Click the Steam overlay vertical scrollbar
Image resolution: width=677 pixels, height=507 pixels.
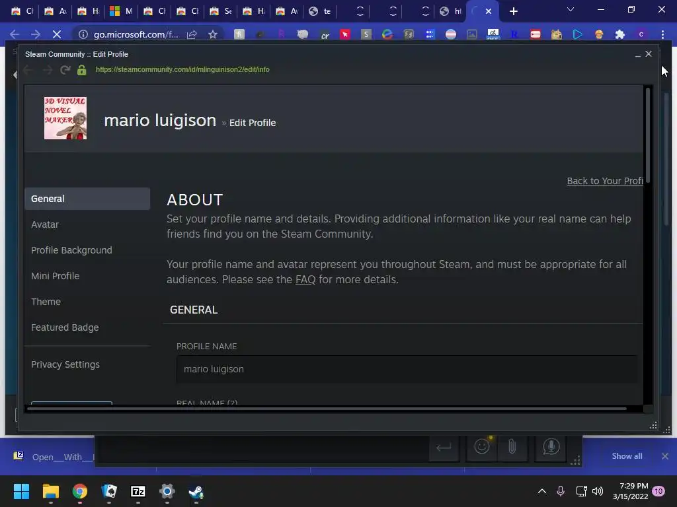pyautogui.click(x=648, y=136)
